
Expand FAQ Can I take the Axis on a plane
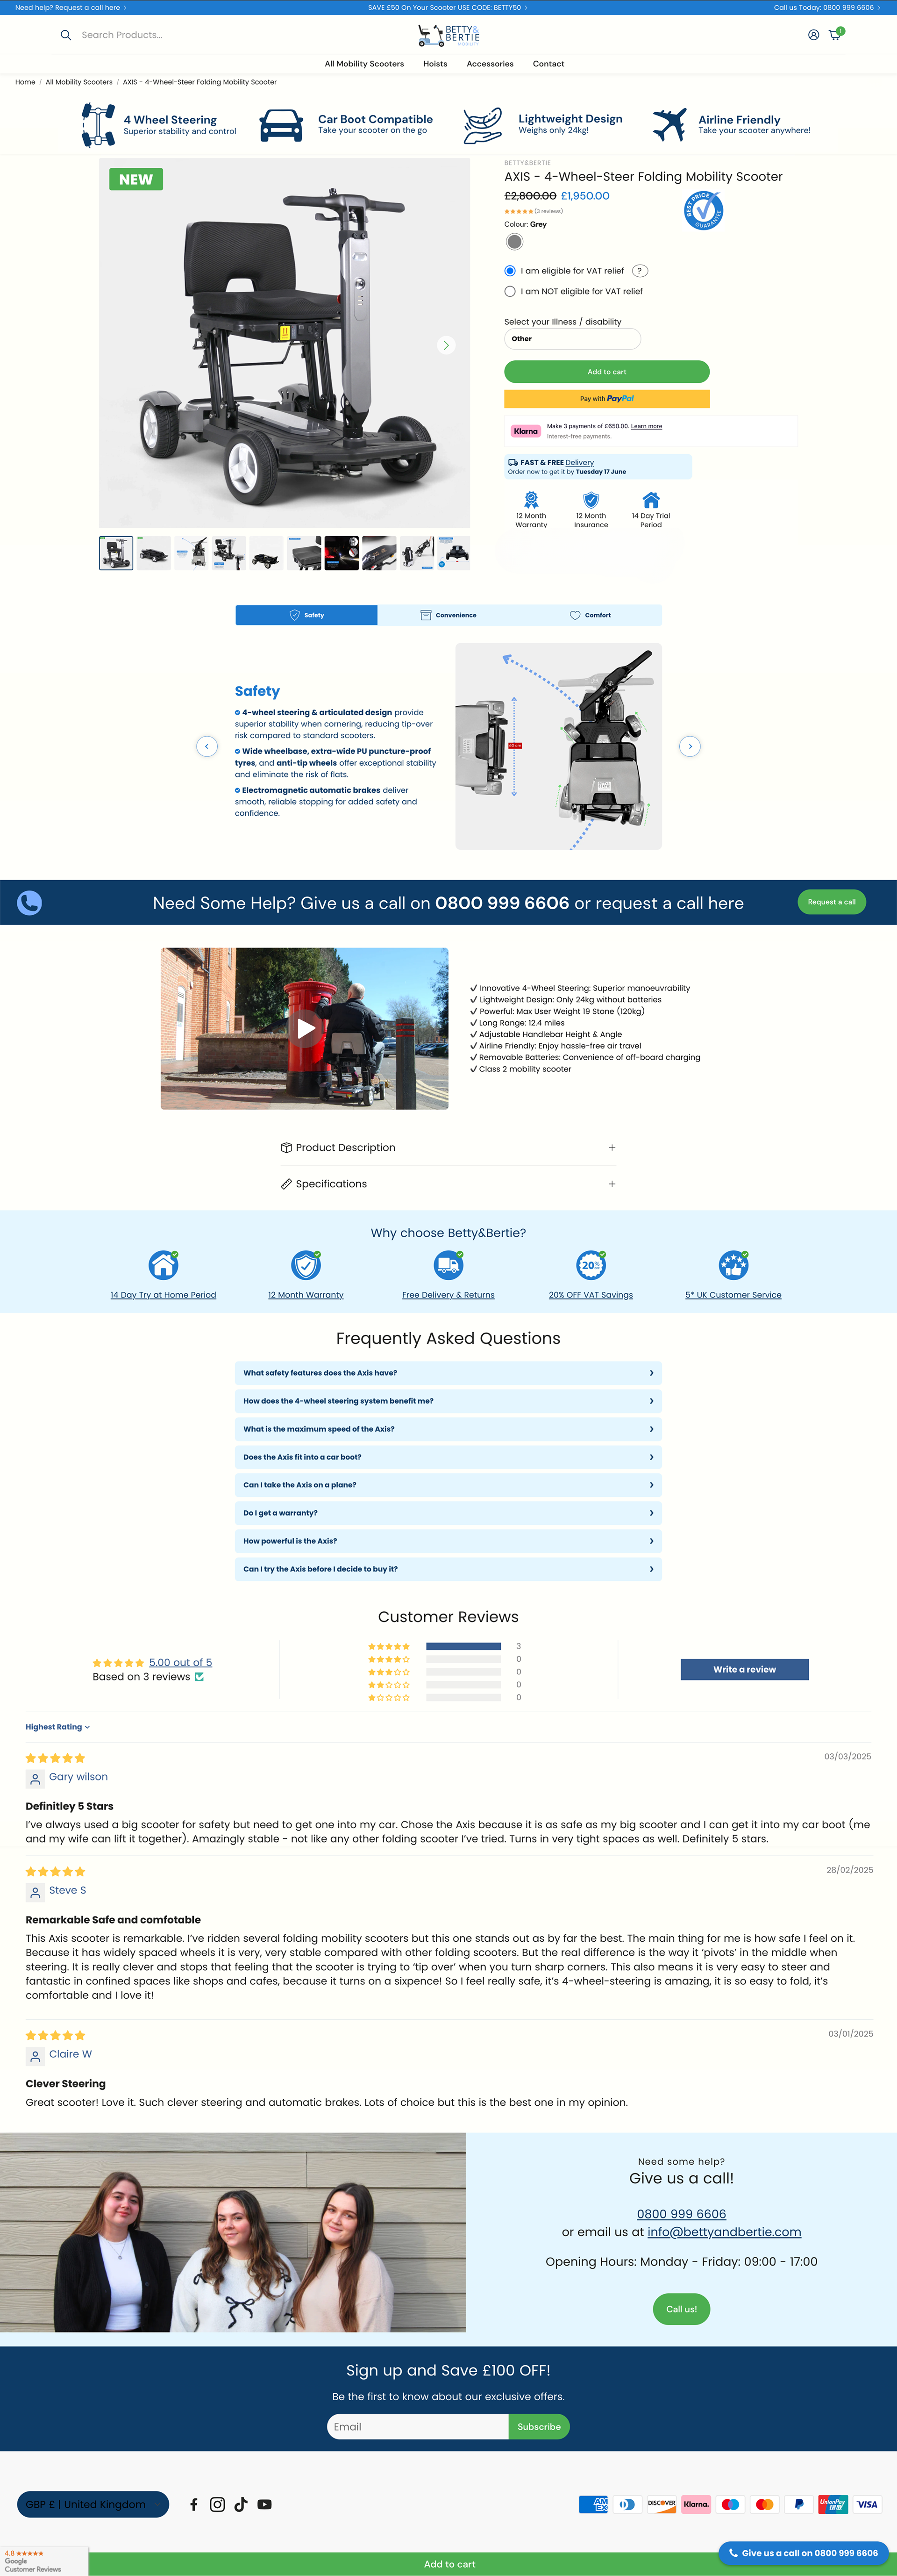tap(448, 1485)
